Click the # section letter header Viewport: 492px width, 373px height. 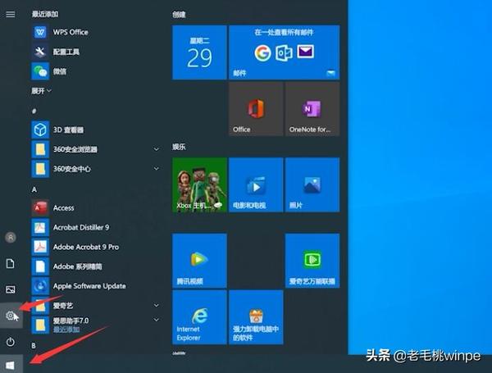click(34, 111)
